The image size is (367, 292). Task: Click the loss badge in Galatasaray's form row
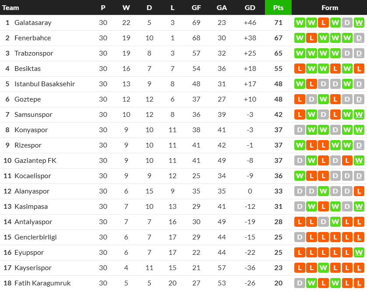pyautogui.click(x=324, y=23)
